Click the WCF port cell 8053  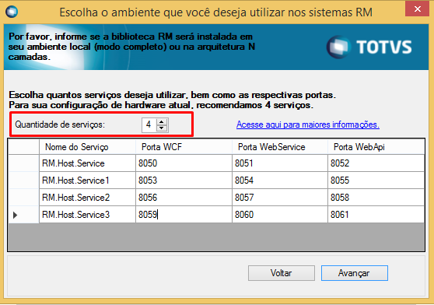(184, 181)
